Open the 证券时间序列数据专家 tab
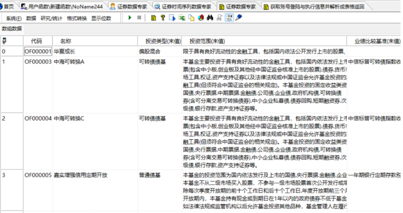This screenshot has height=213, width=403. [183, 6]
